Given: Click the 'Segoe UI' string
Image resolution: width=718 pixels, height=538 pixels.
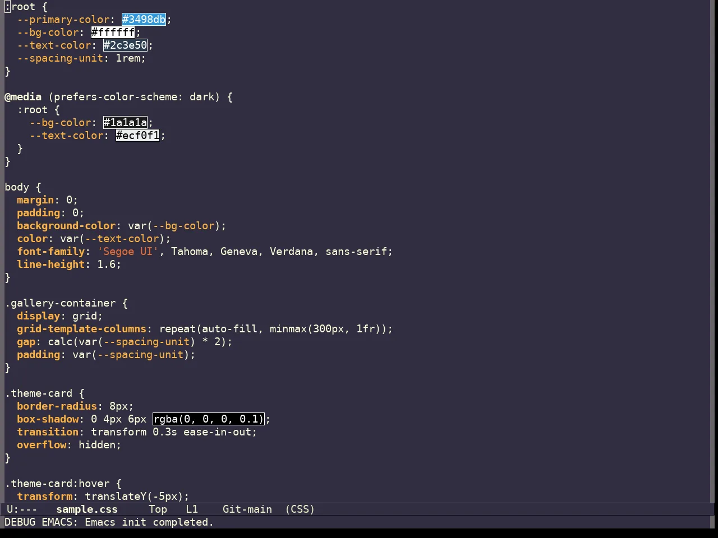Looking at the screenshot, I should click(128, 252).
